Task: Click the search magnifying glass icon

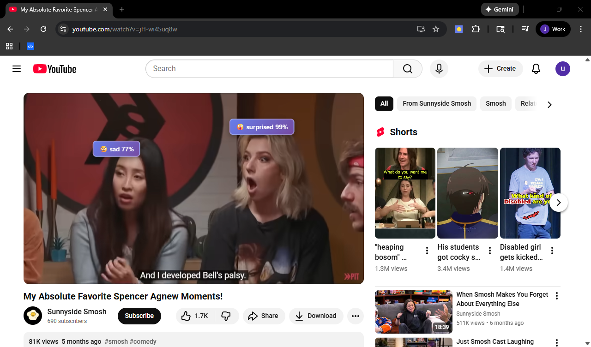Action: pyautogui.click(x=407, y=68)
